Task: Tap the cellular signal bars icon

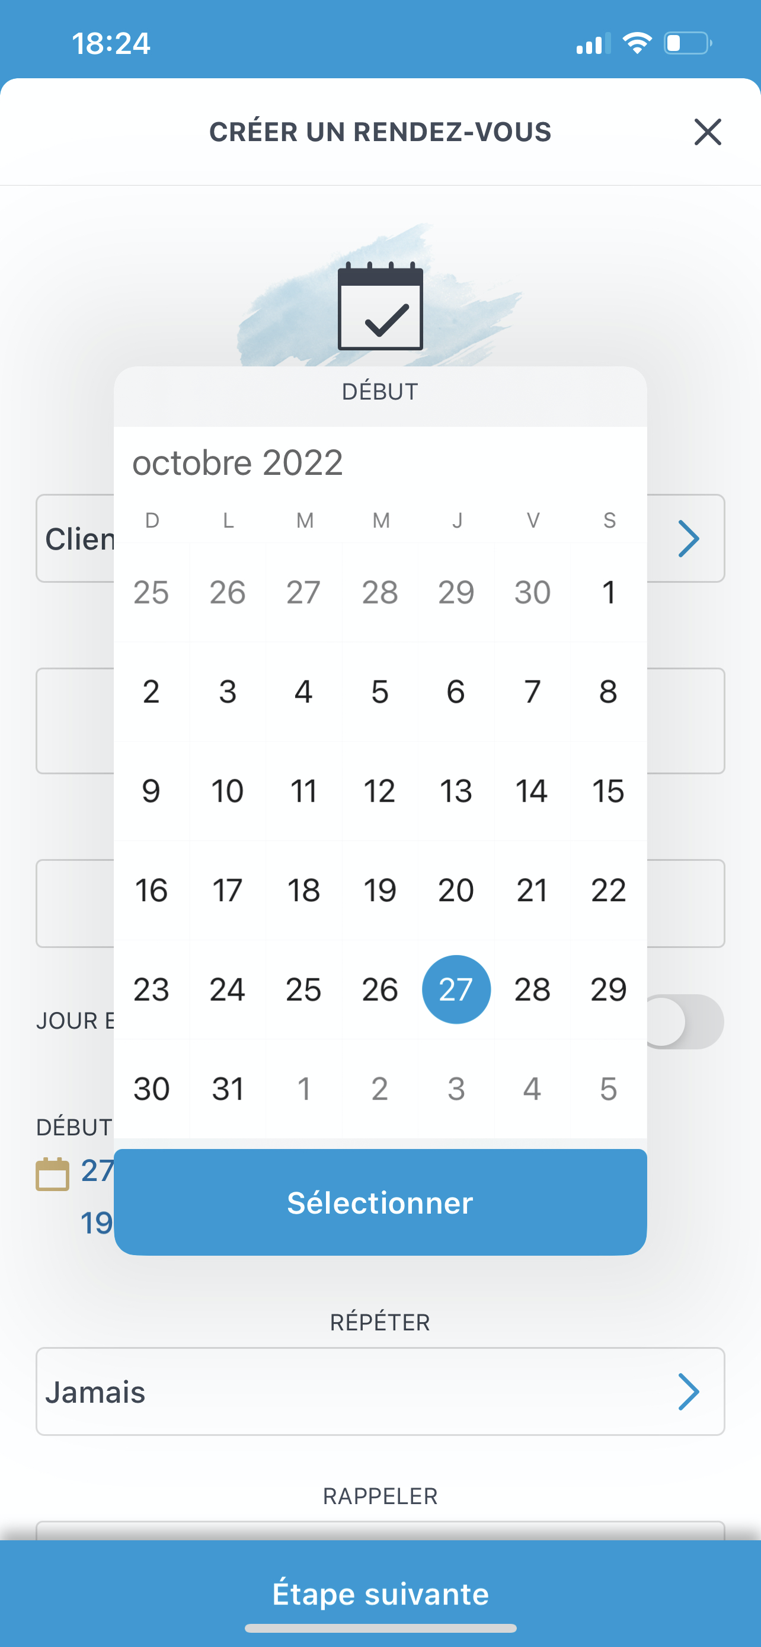Action: [592, 43]
